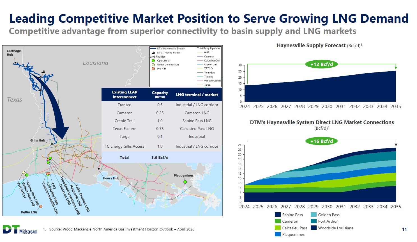Viewport: 417px width, 242px height.
Task: Select the Pre-FID orange circle in the legend
Action: coord(153,69)
